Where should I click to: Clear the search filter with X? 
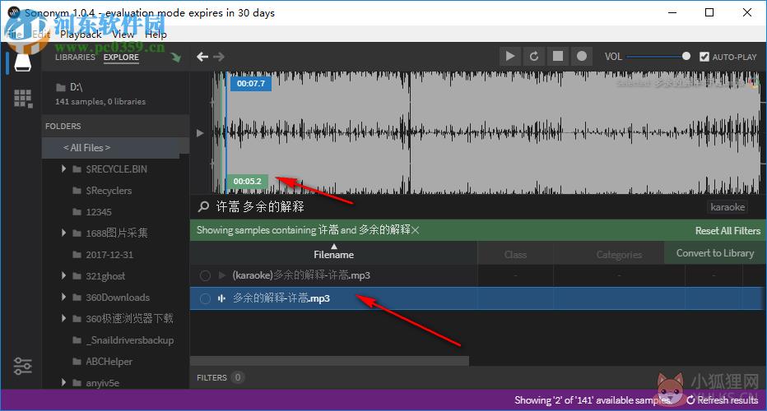pos(416,230)
